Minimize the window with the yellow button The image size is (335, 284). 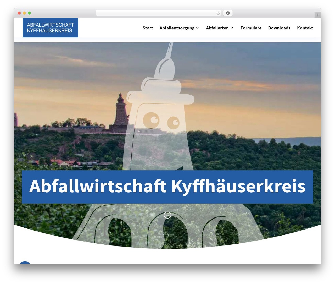click(24, 13)
